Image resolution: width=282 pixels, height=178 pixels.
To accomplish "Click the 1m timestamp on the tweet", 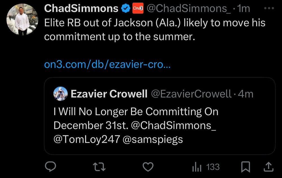I will pos(244,9).
